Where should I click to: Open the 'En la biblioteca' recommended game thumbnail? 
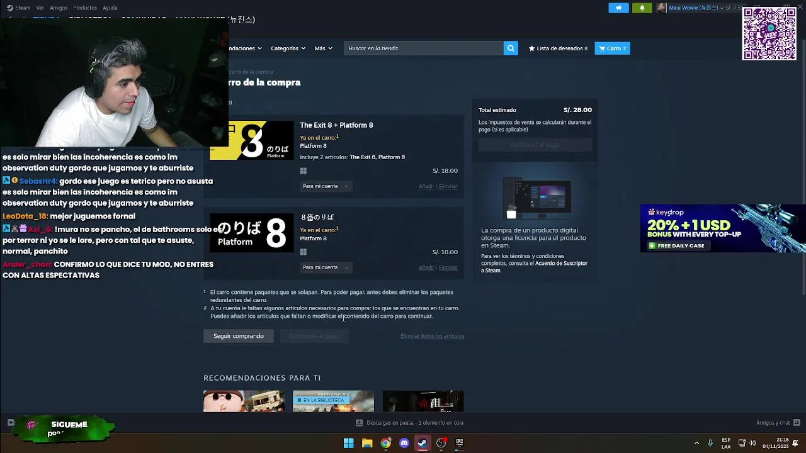pyautogui.click(x=333, y=401)
